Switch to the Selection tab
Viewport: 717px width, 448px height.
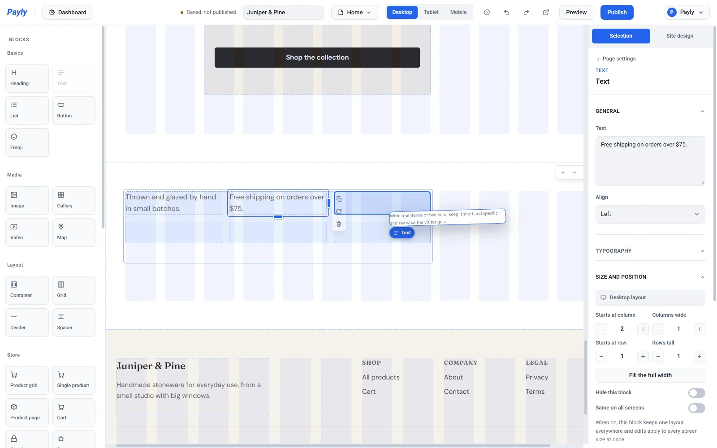pyautogui.click(x=621, y=36)
